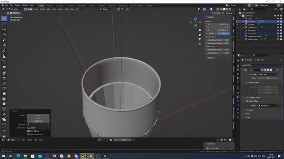This screenshot has width=284, height=159.
Task: Expand the Cube object in outliner
Action: (x=243, y=19)
